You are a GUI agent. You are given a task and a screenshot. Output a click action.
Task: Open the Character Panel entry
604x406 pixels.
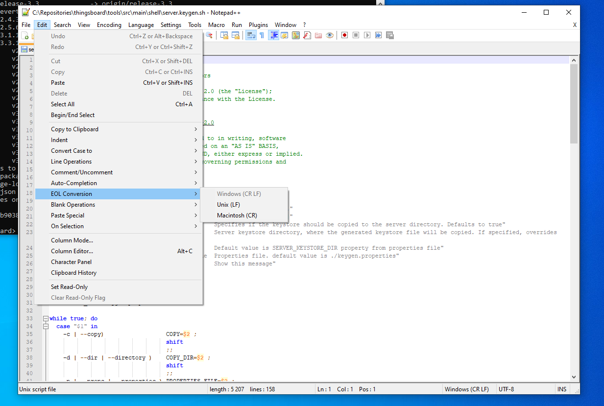tap(119, 262)
